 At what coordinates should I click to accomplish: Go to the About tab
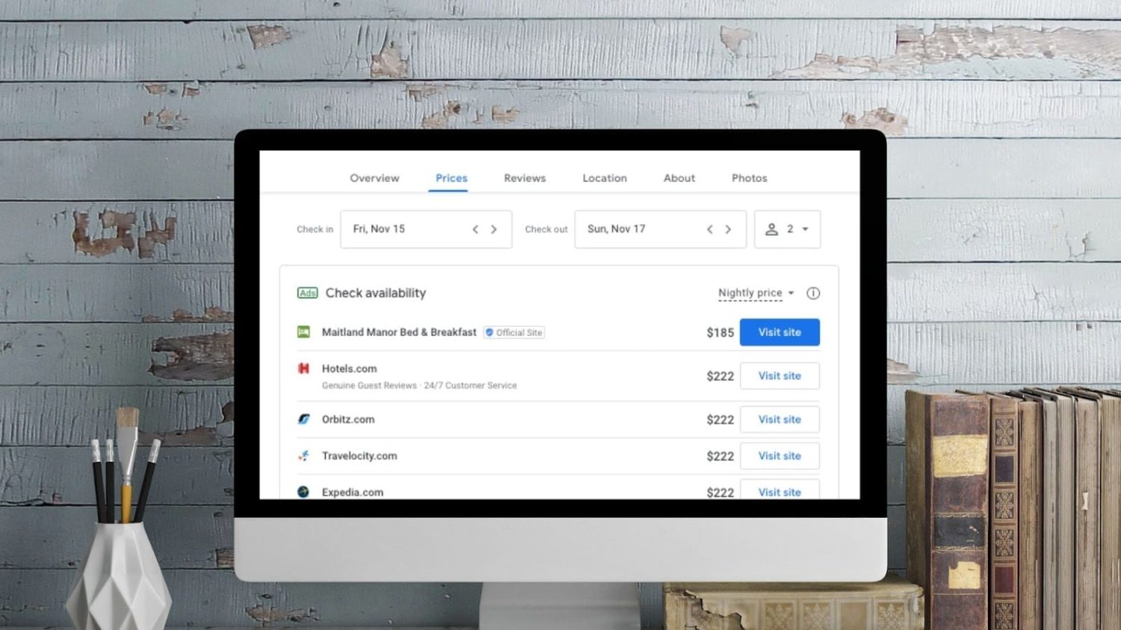click(679, 178)
